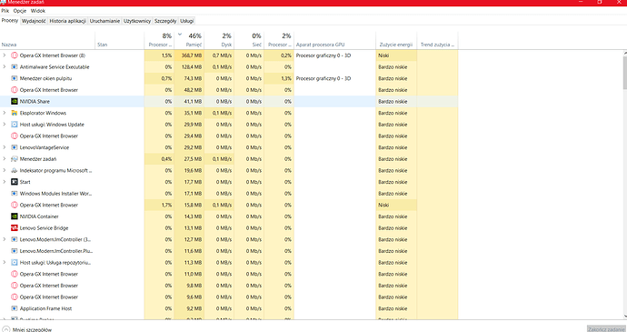Click the Application Frame Host icon
Image resolution: width=627 pixels, height=332 pixels.
point(15,308)
